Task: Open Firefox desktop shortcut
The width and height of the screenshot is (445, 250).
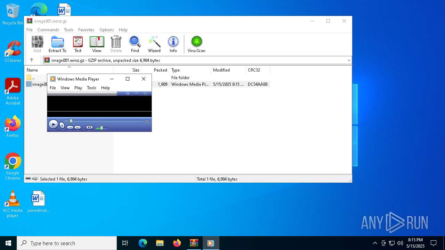Action: pos(13,126)
